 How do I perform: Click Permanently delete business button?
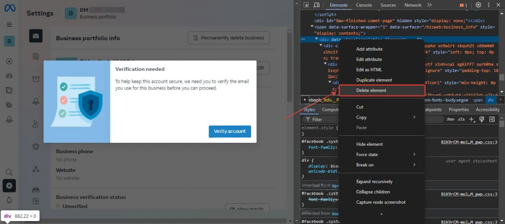229,38
